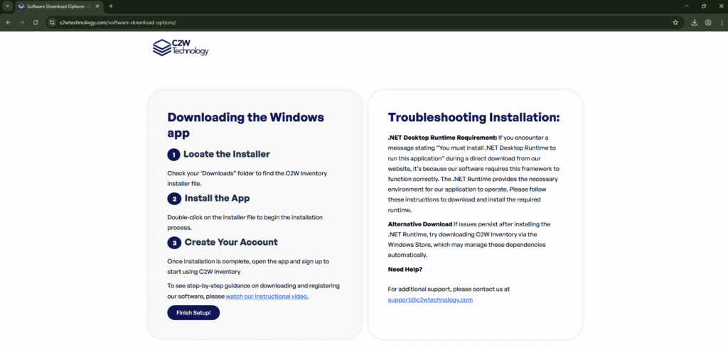Go back to the previous page
Viewport: 728px width, 347px height.
pos(8,22)
